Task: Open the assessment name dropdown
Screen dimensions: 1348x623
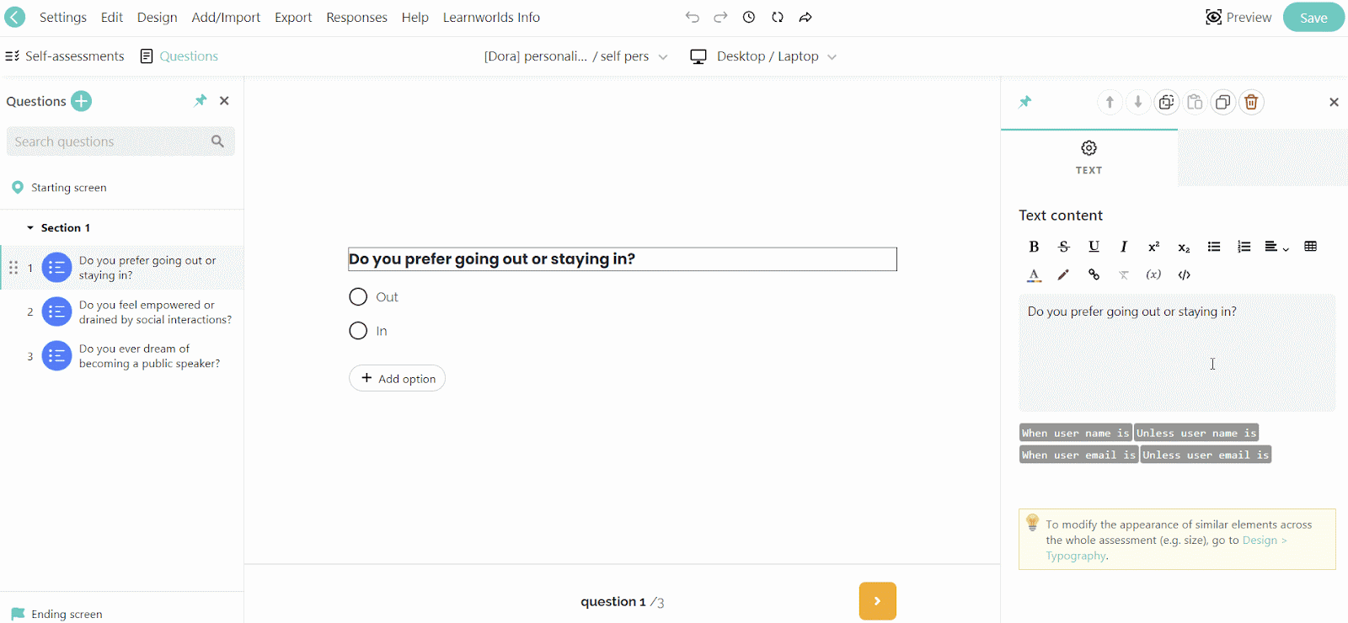Action: (575, 56)
